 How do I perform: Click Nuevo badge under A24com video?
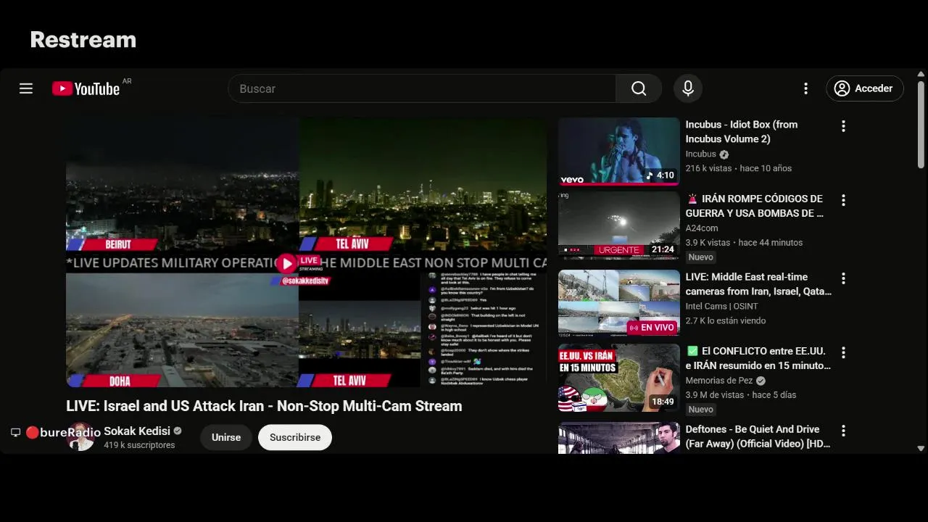click(701, 257)
